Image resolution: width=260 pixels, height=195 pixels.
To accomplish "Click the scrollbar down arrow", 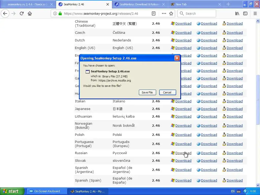I will click(258, 185).
